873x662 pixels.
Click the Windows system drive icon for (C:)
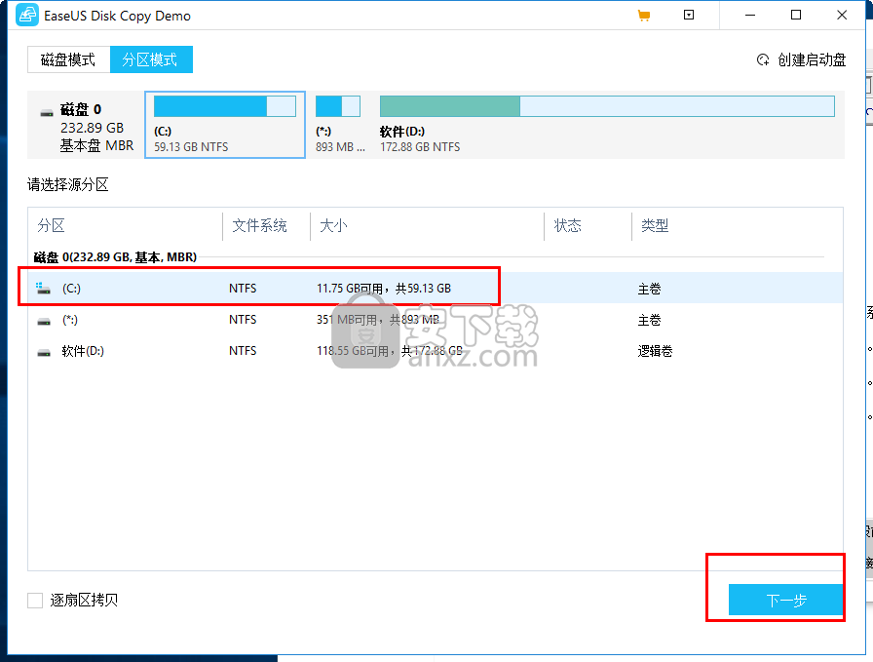tap(44, 288)
